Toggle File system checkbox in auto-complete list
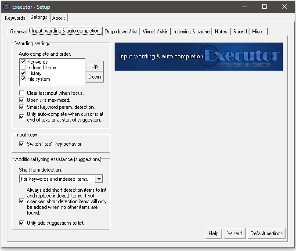Screen dimensions: 296x251 pos(23,79)
